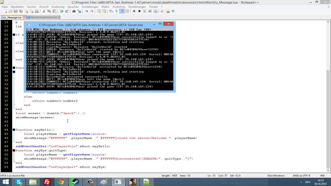Click the Open file toolbar icon
The height and width of the screenshot is (186, 331).
pos(10,11)
